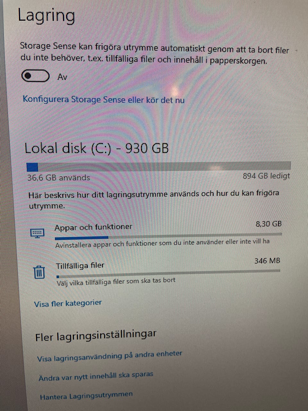Click the Lokal disk (C:) usage bar
This screenshot has height=411, width=308.
click(159, 166)
